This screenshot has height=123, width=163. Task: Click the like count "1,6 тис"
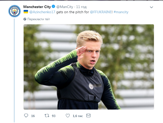pos(78,116)
